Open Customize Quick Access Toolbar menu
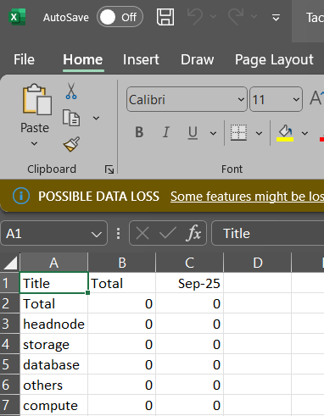 [x=276, y=18]
